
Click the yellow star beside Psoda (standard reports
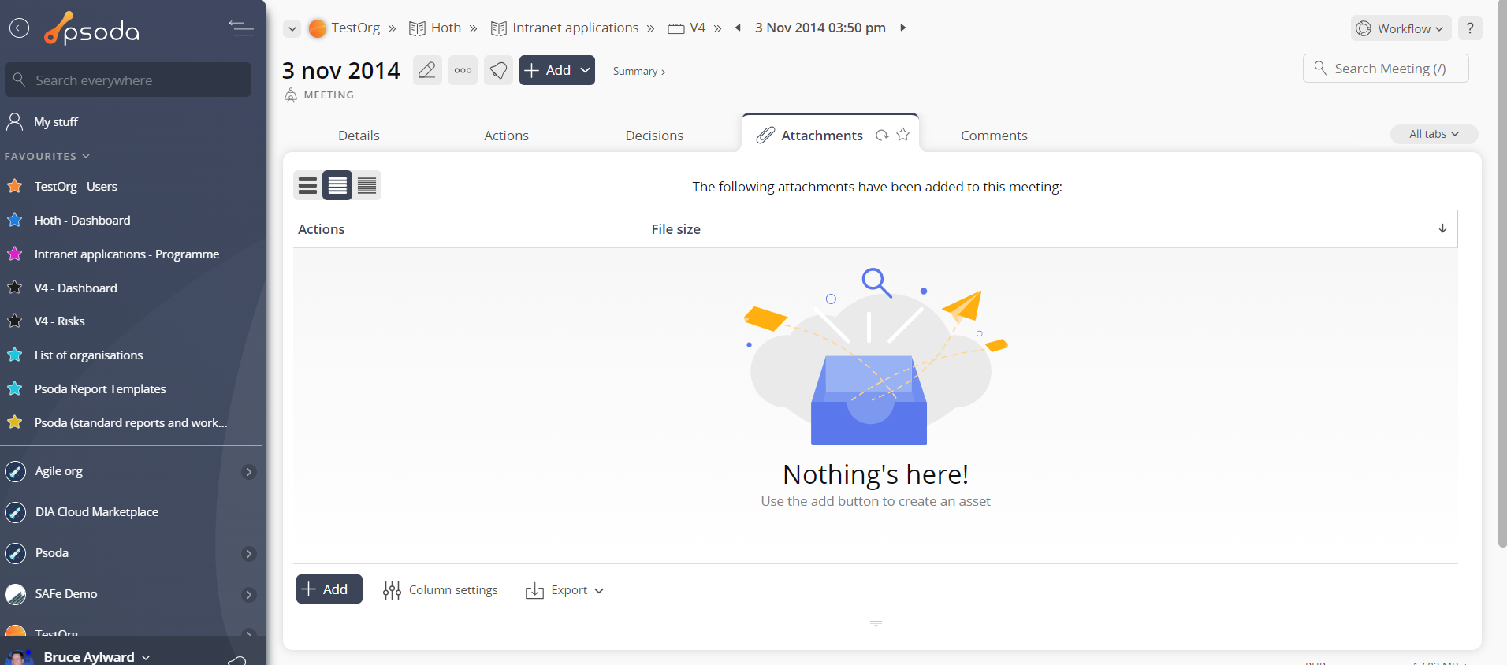tap(14, 422)
